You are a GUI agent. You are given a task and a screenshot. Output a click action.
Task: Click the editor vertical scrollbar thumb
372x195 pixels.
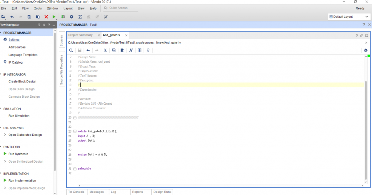pyautogui.click(x=366, y=130)
